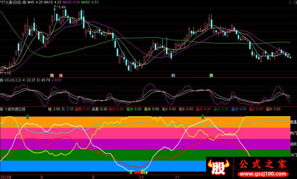Click the 3.76 low price label
Screen dimensions: 297x179
[x=7, y=73]
